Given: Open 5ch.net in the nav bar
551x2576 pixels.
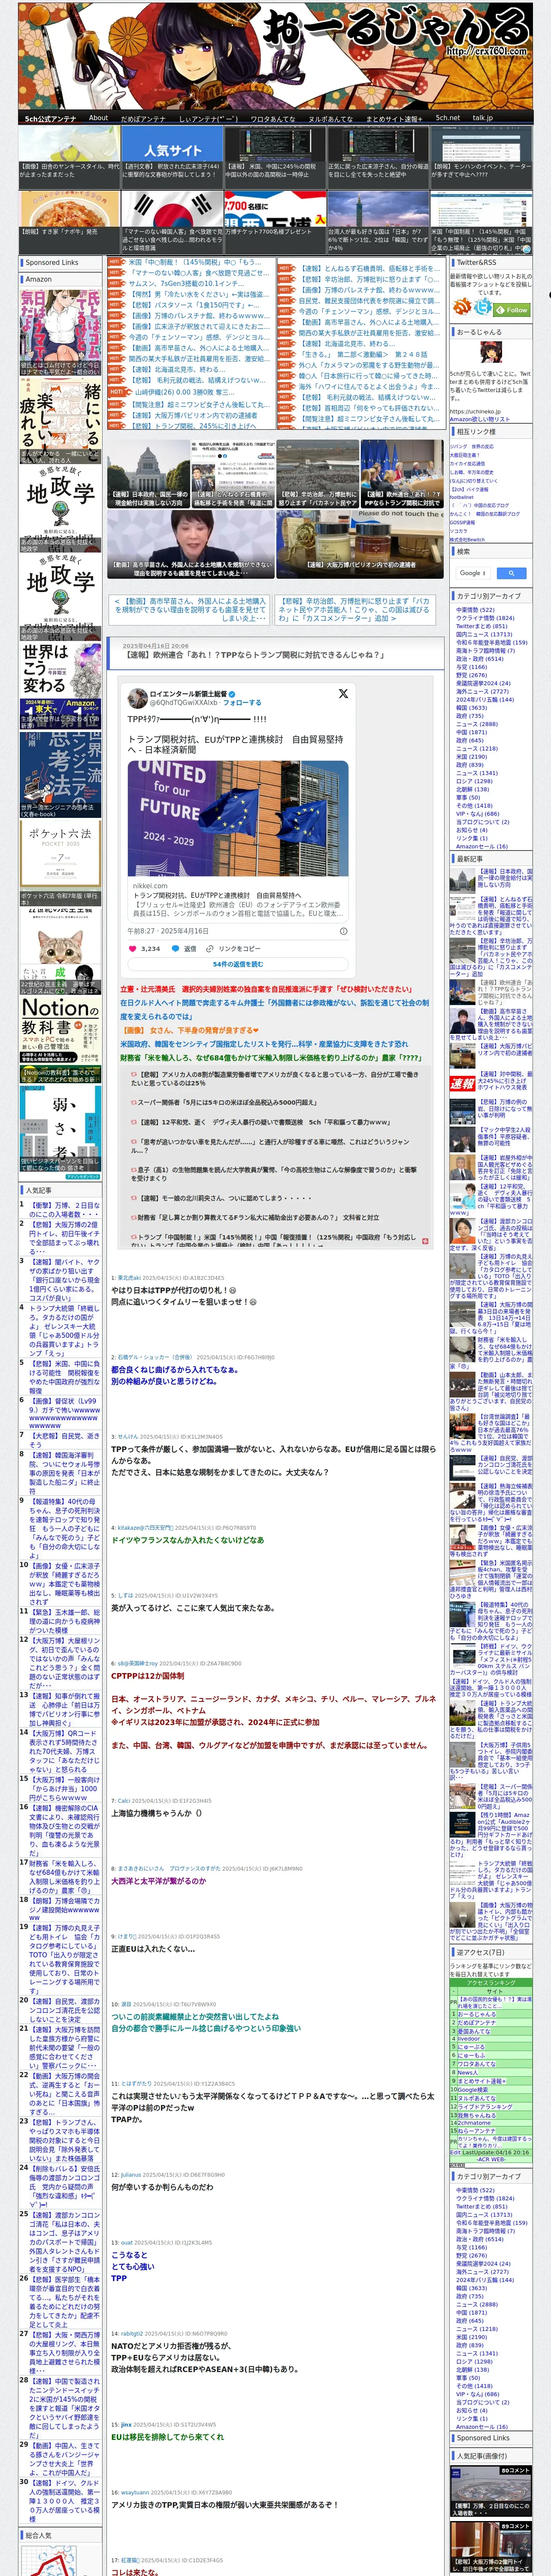Looking at the screenshot, I should pyautogui.click(x=447, y=118).
